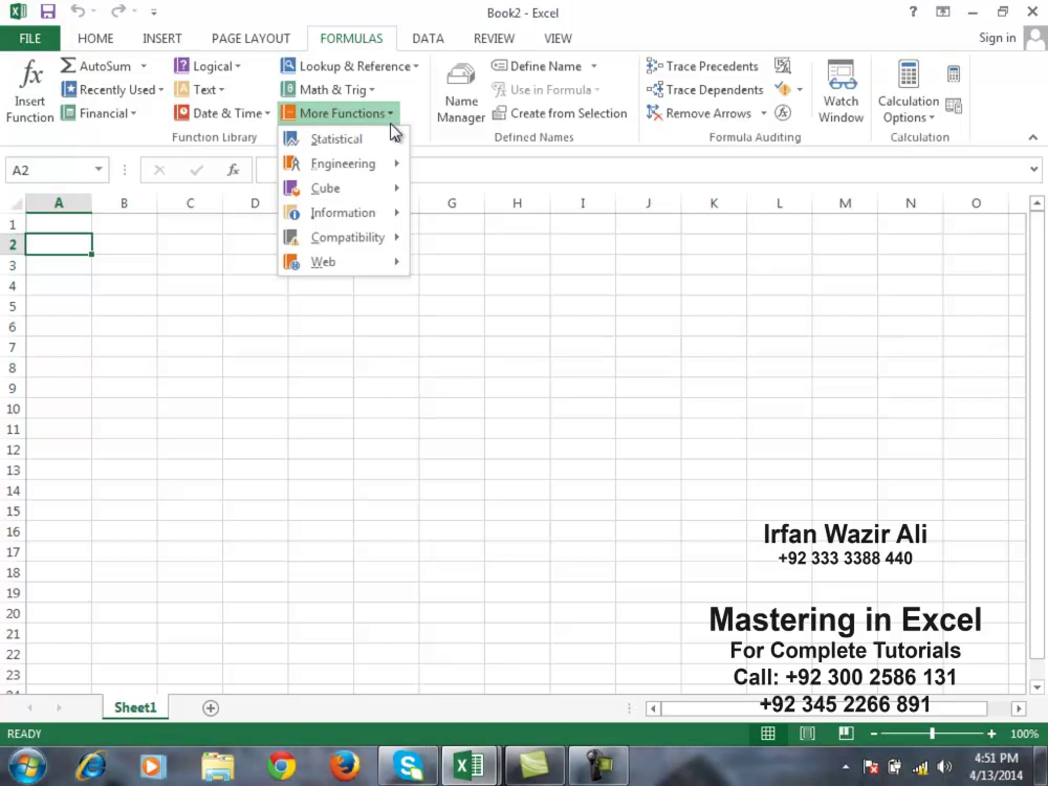Click the zoom slider handle
The height and width of the screenshot is (786, 1048).
point(932,734)
